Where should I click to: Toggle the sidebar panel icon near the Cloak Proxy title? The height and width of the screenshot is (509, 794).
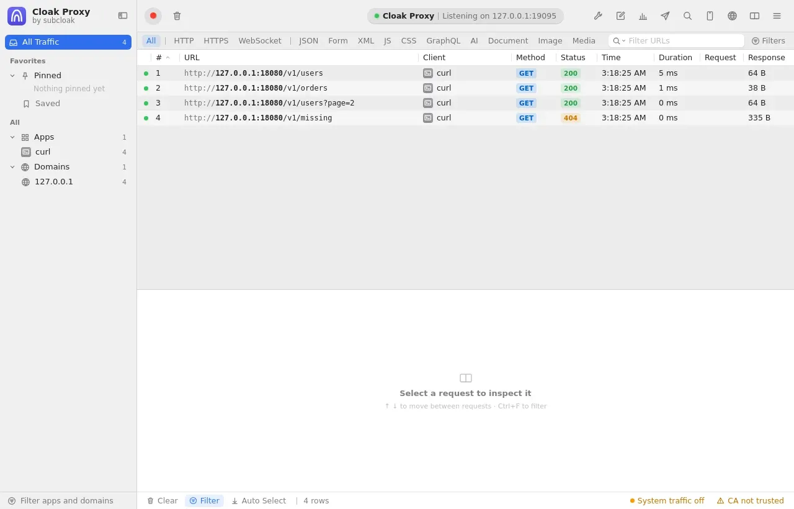123,16
